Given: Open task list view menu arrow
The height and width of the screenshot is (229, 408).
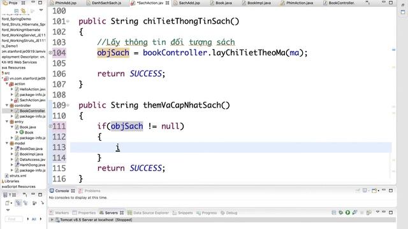Looking at the screenshot, I should [8, 210].
